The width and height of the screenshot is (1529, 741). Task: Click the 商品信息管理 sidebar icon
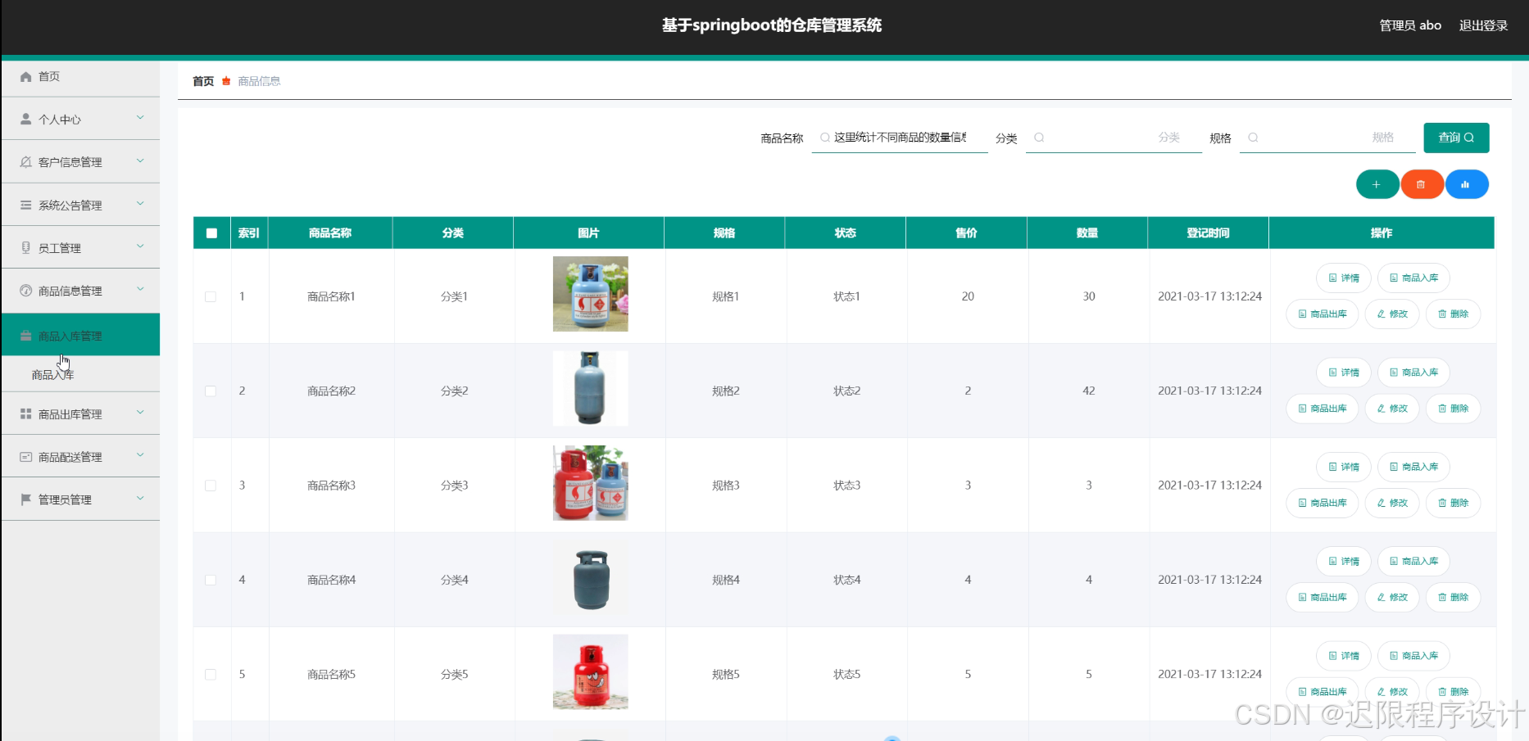[25, 290]
